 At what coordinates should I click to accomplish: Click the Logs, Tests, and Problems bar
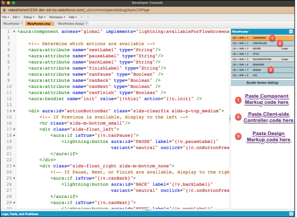pyautogui.click(x=19, y=214)
